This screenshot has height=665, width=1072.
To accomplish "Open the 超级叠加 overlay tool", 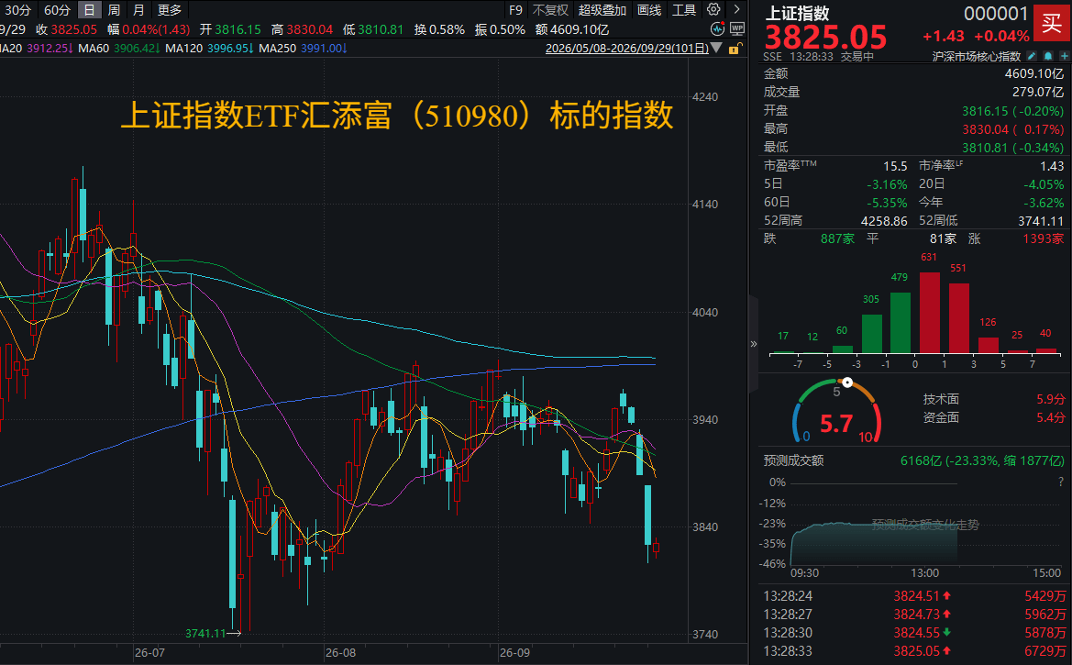I will (x=602, y=9).
